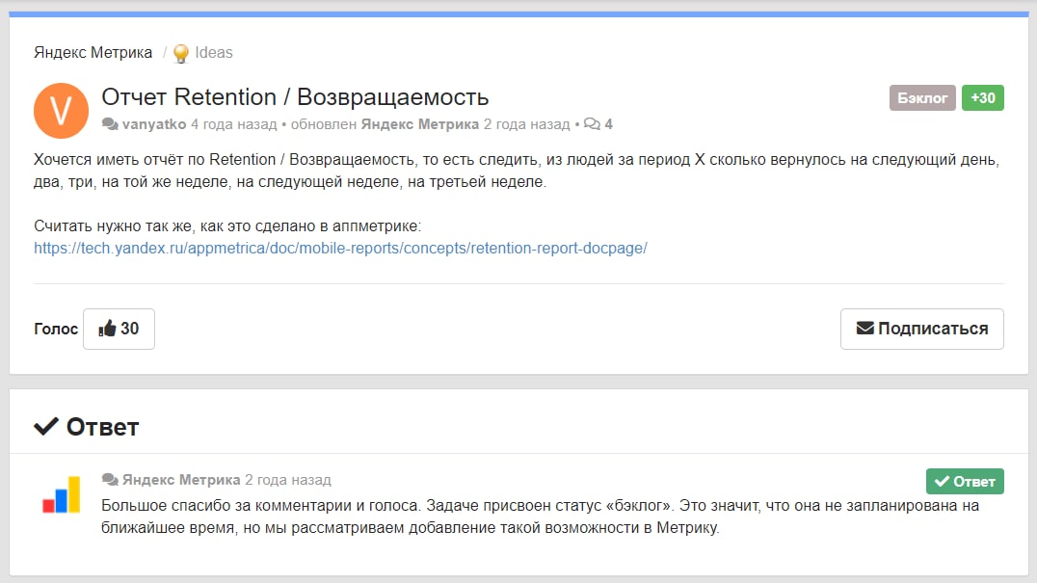Click the orange V user avatar
The image size is (1037, 583).
coord(61,111)
